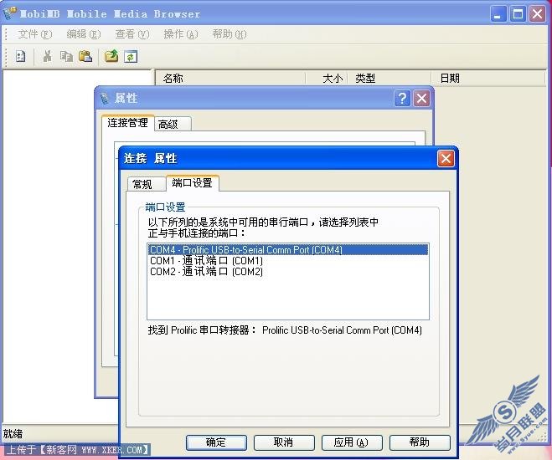The image size is (552, 460).
Task: Sort by the 大小 column header
Action: click(327, 78)
